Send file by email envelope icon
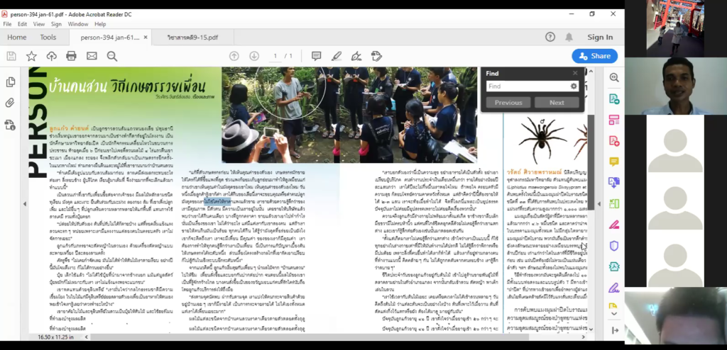The height and width of the screenshot is (350, 727). (x=92, y=56)
